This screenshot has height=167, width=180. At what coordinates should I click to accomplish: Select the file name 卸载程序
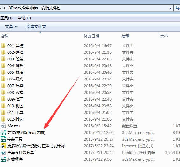[15, 159]
